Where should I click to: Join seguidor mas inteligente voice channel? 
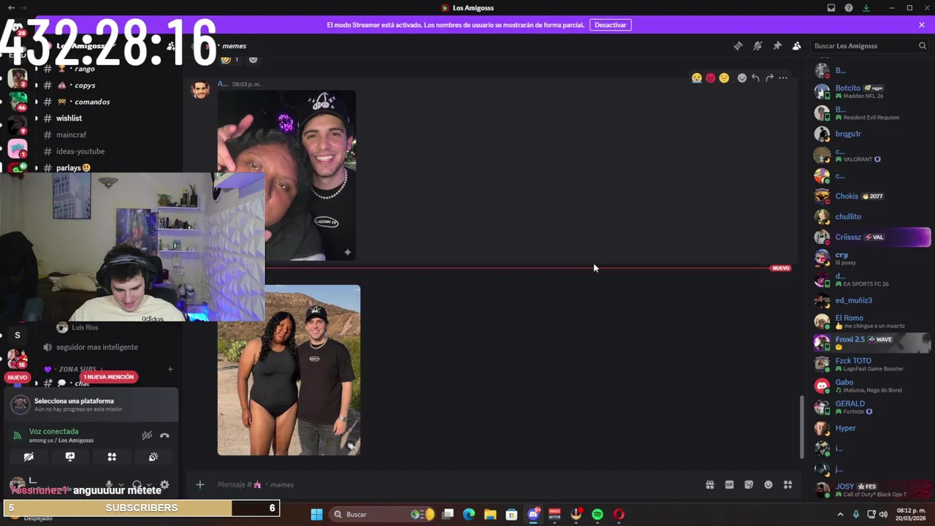pos(96,347)
